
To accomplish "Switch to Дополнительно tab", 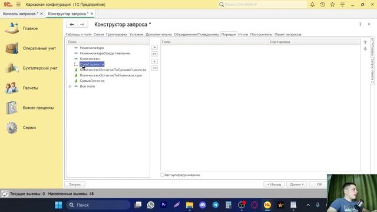I will click(x=158, y=34).
